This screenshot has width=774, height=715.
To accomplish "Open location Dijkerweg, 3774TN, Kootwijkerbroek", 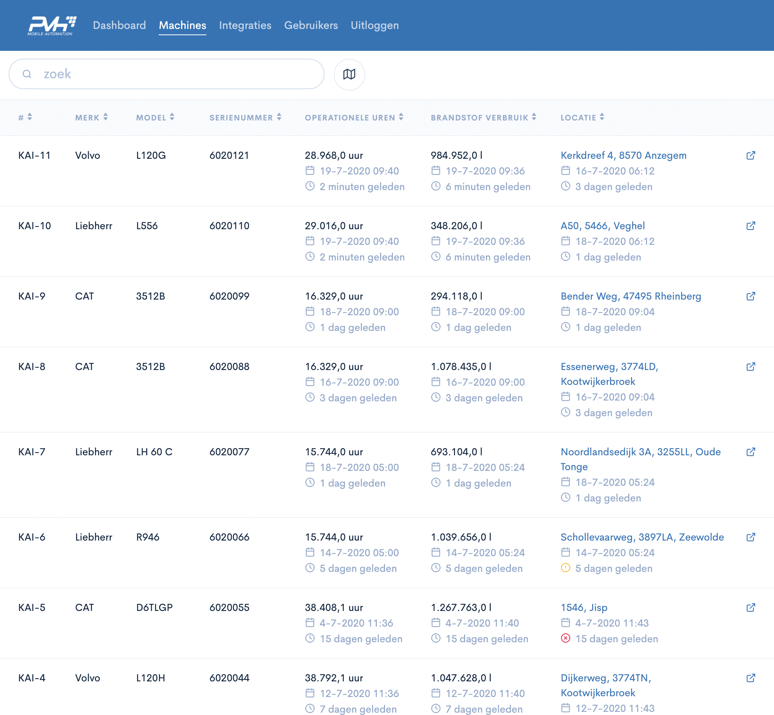I will click(606, 686).
